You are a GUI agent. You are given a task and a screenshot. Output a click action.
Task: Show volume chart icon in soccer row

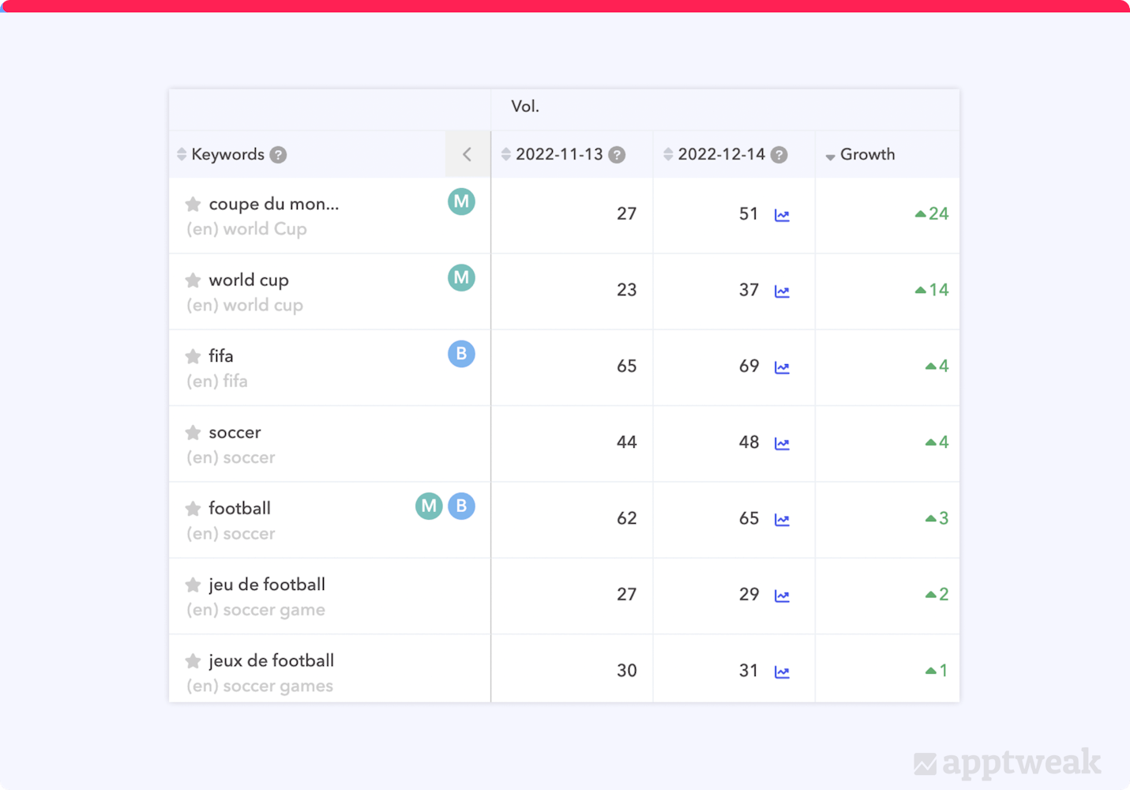pyautogui.click(x=782, y=443)
